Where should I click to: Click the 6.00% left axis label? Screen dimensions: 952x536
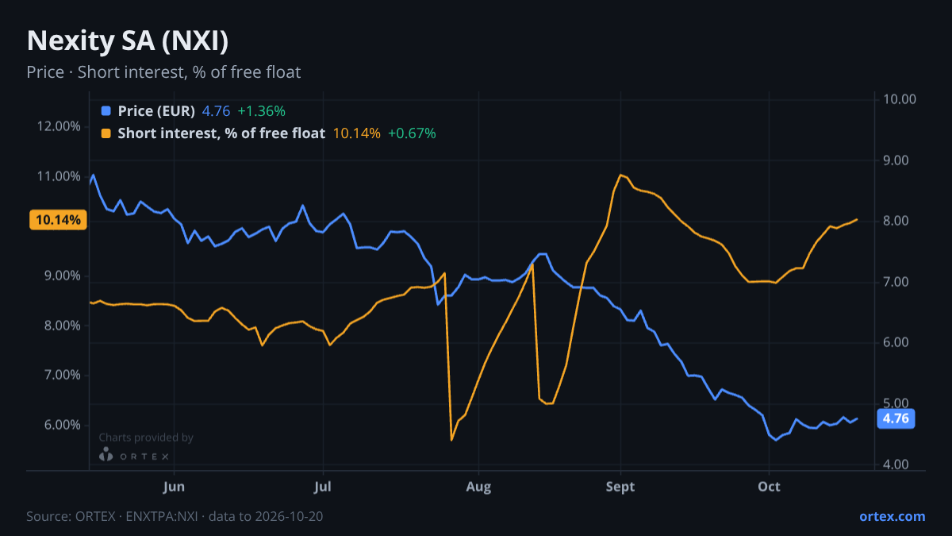tap(62, 425)
